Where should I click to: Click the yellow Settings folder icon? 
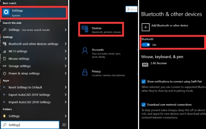(x=5, y=116)
